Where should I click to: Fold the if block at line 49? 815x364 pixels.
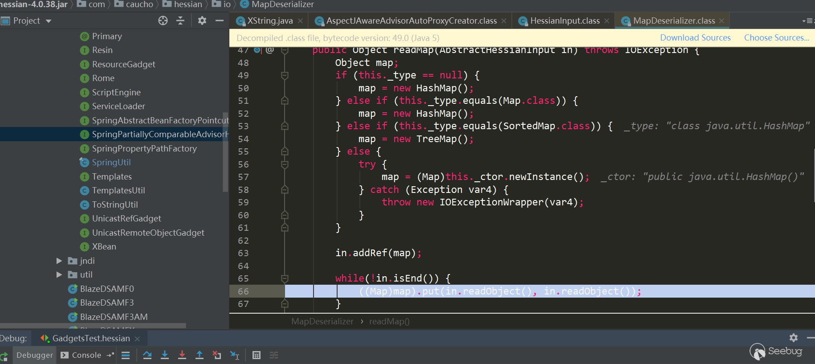(285, 76)
